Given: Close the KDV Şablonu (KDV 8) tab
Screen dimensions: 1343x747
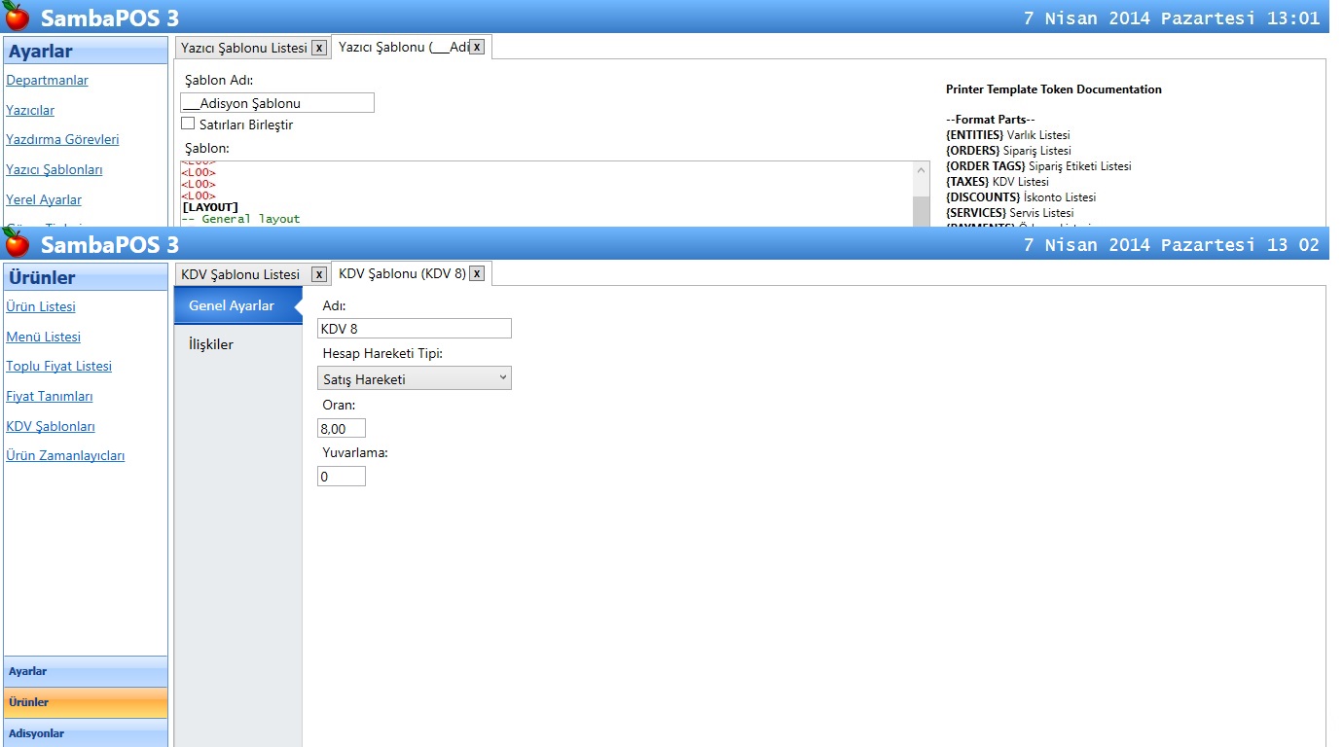Looking at the screenshot, I should coord(476,274).
